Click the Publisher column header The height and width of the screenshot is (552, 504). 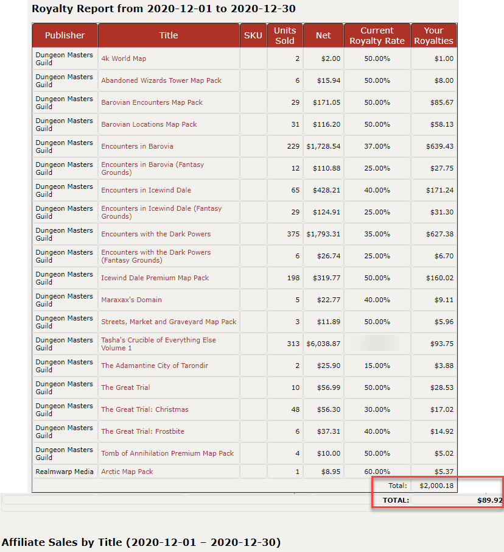click(65, 35)
